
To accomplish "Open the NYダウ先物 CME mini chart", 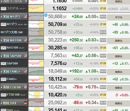I will 36,32.
